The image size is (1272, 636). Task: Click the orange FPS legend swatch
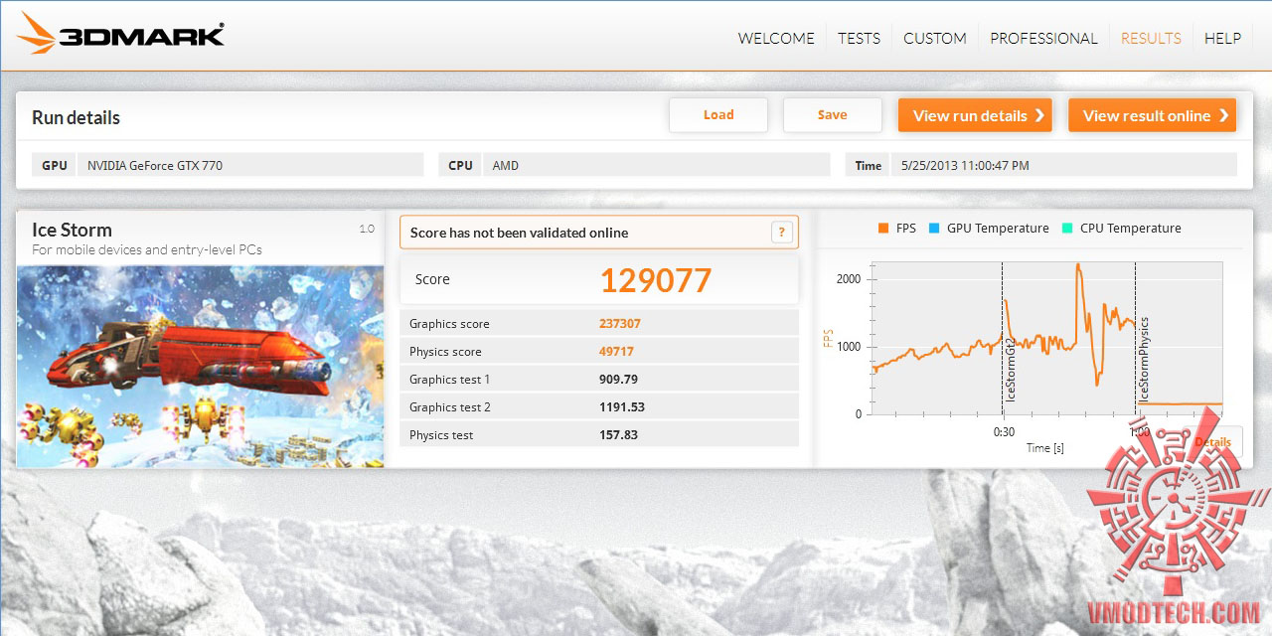pos(882,229)
